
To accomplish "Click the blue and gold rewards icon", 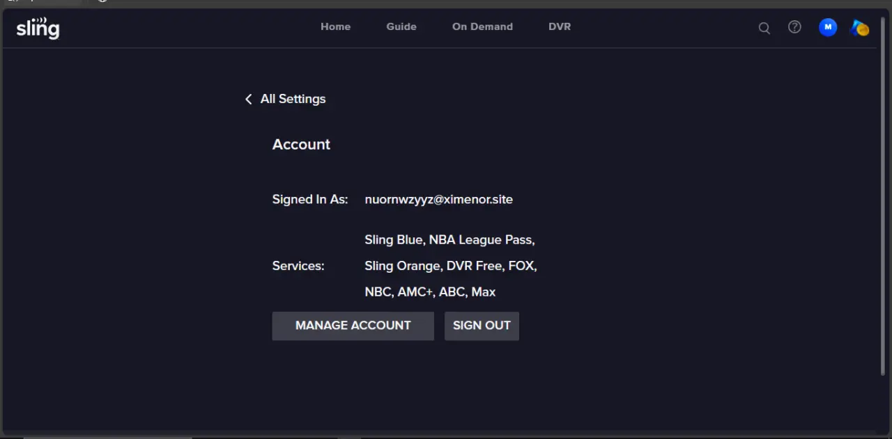I will tap(860, 28).
